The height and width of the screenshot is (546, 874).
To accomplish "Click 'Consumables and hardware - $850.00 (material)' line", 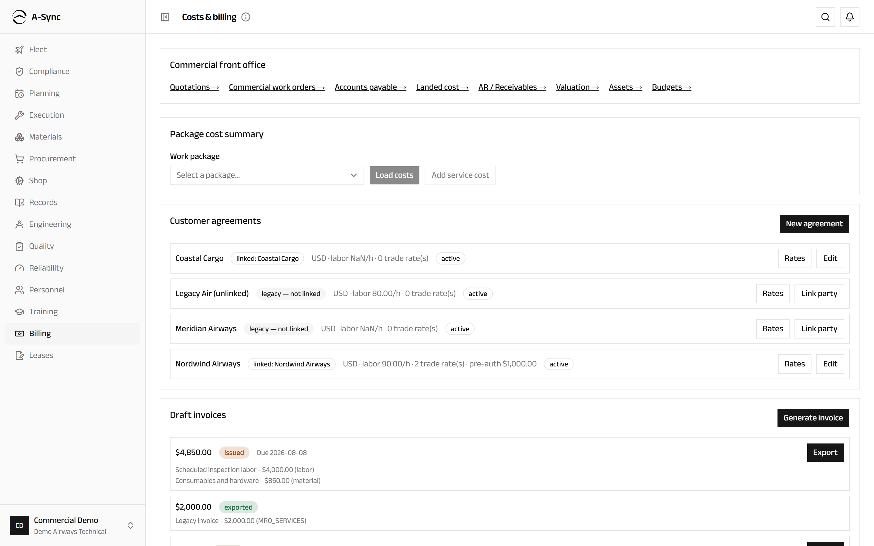I will tap(248, 481).
